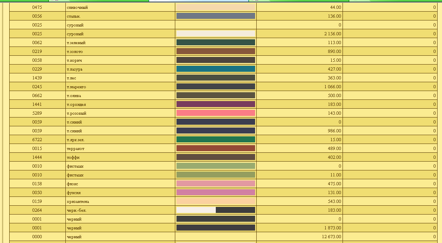Click quantity value 986.00
This screenshot has height=243, width=442.
335,131
